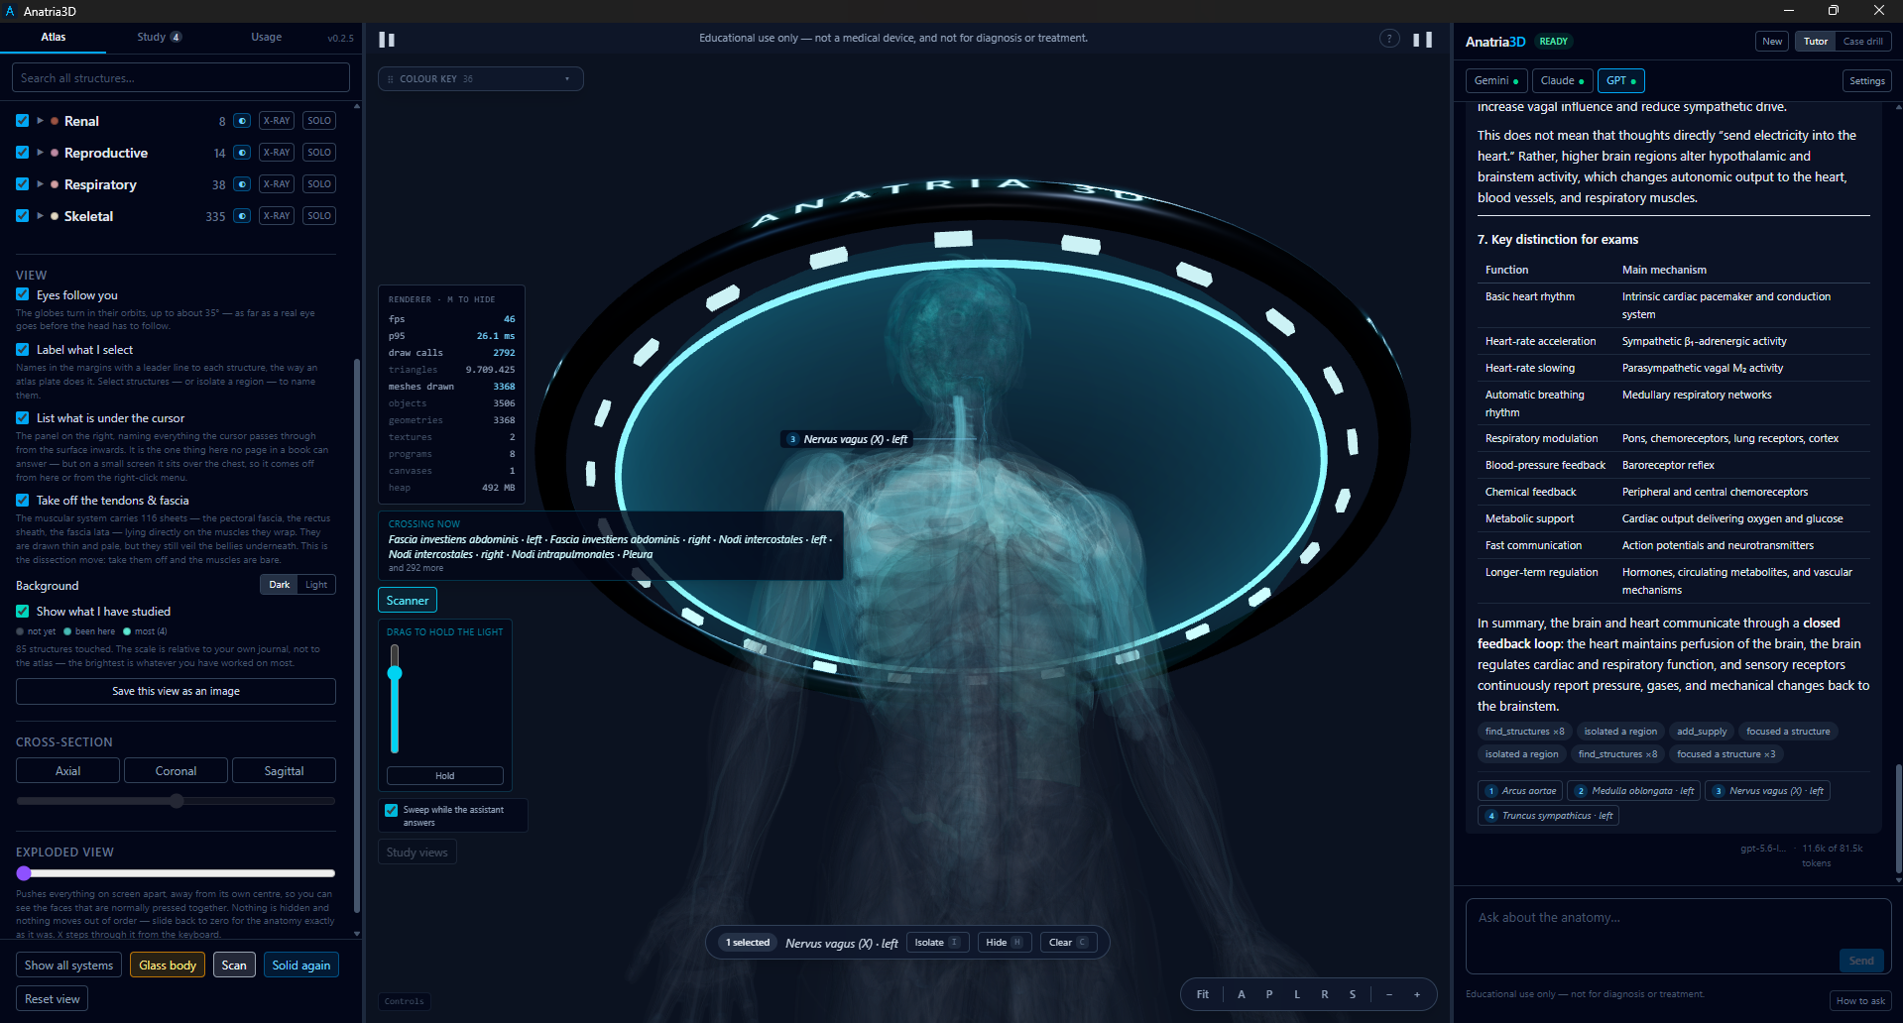Expand the Renal system tree
Image resolution: width=1903 pixels, height=1023 pixels.
click(x=40, y=121)
